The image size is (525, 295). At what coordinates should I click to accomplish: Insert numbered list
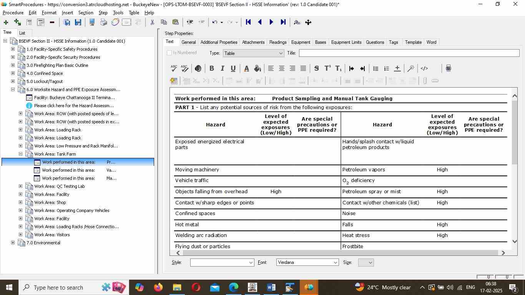pos(387,68)
